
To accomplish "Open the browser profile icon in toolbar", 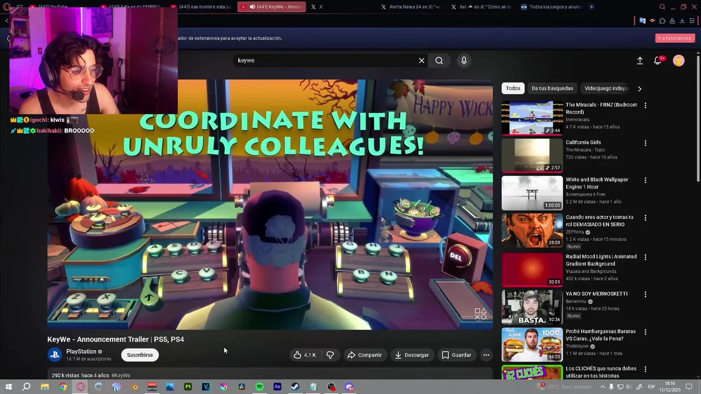I will tap(672, 21).
